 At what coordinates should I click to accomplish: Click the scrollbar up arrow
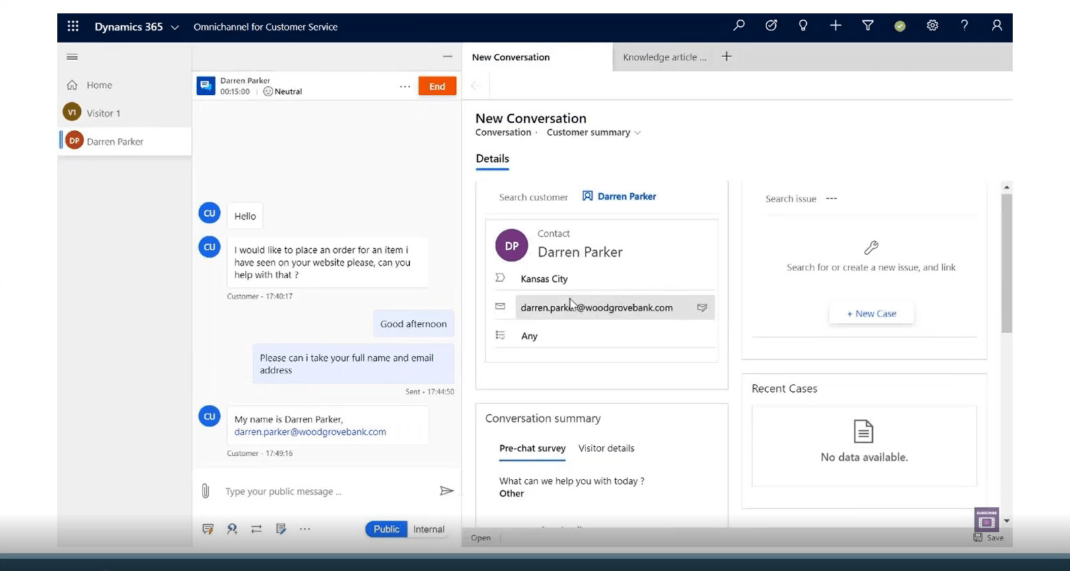click(1007, 187)
